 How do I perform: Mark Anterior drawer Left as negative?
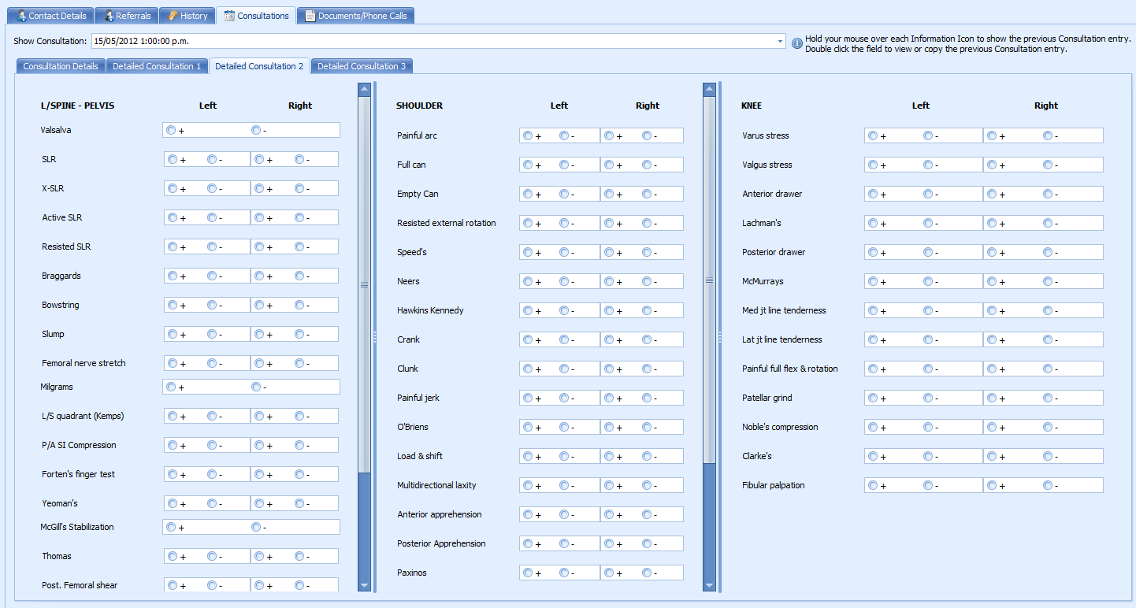pyautogui.click(x=928, y=194)
